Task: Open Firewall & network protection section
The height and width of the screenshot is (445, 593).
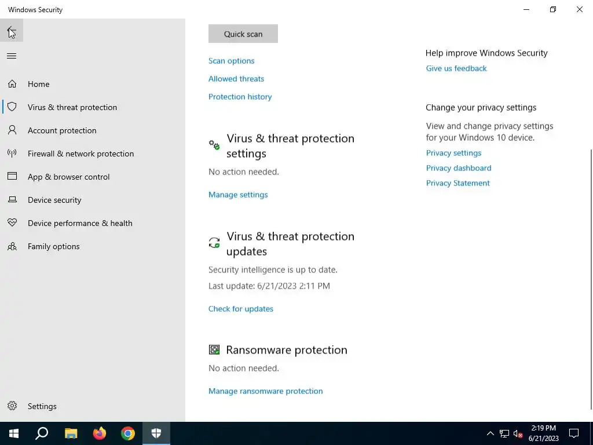Action: (x=80, y=154)
